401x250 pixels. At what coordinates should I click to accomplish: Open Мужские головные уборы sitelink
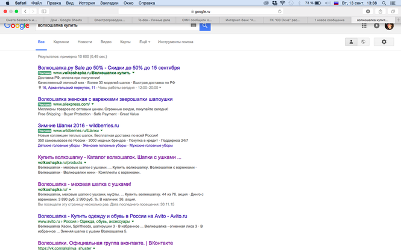pyautogui.click(x=151, y=145)
